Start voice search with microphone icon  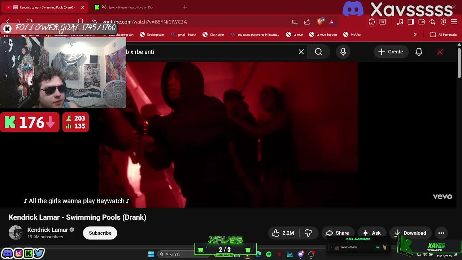(343, 52)
